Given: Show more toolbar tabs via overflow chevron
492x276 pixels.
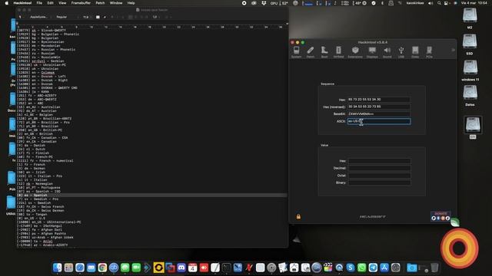Looking at the screenshot, I should 453,50.
